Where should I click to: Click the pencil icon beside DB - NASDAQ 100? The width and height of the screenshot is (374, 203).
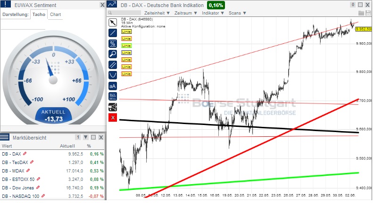(43, 196)
